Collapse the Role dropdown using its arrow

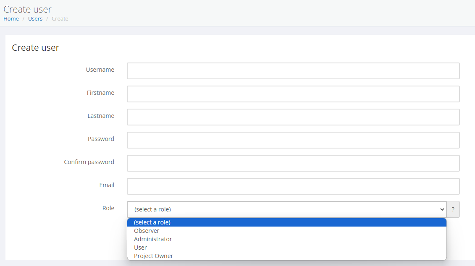pos(442,209)
